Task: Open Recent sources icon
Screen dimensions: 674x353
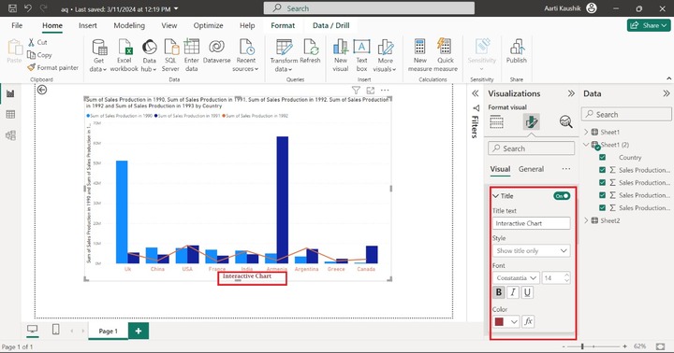Action: point(246,48)
